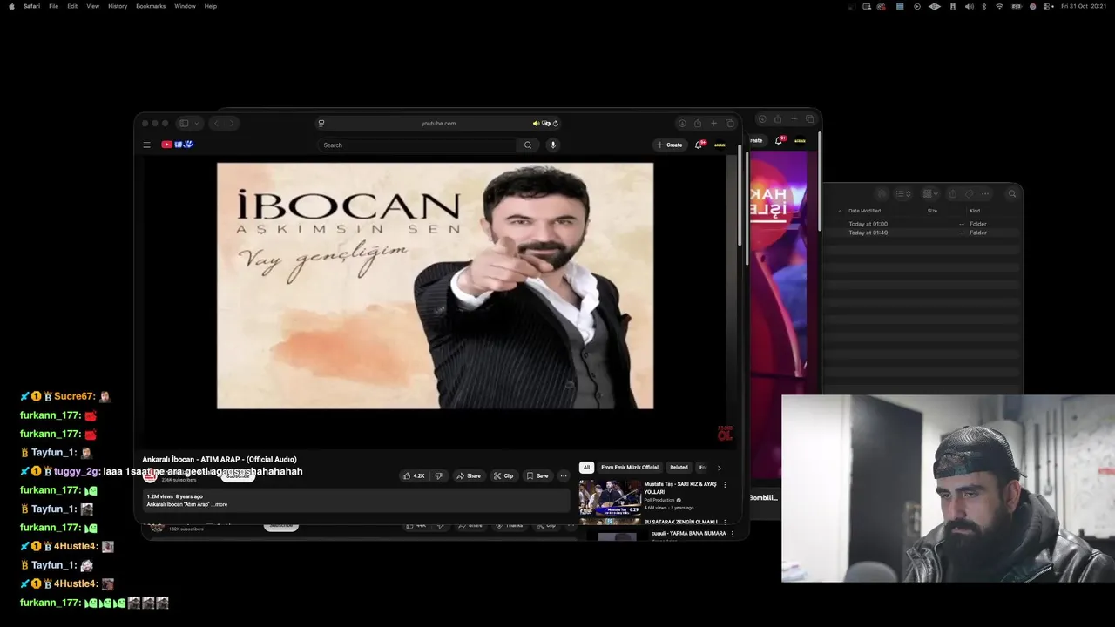Change Finder view with list view selector

tap(902, 194)
